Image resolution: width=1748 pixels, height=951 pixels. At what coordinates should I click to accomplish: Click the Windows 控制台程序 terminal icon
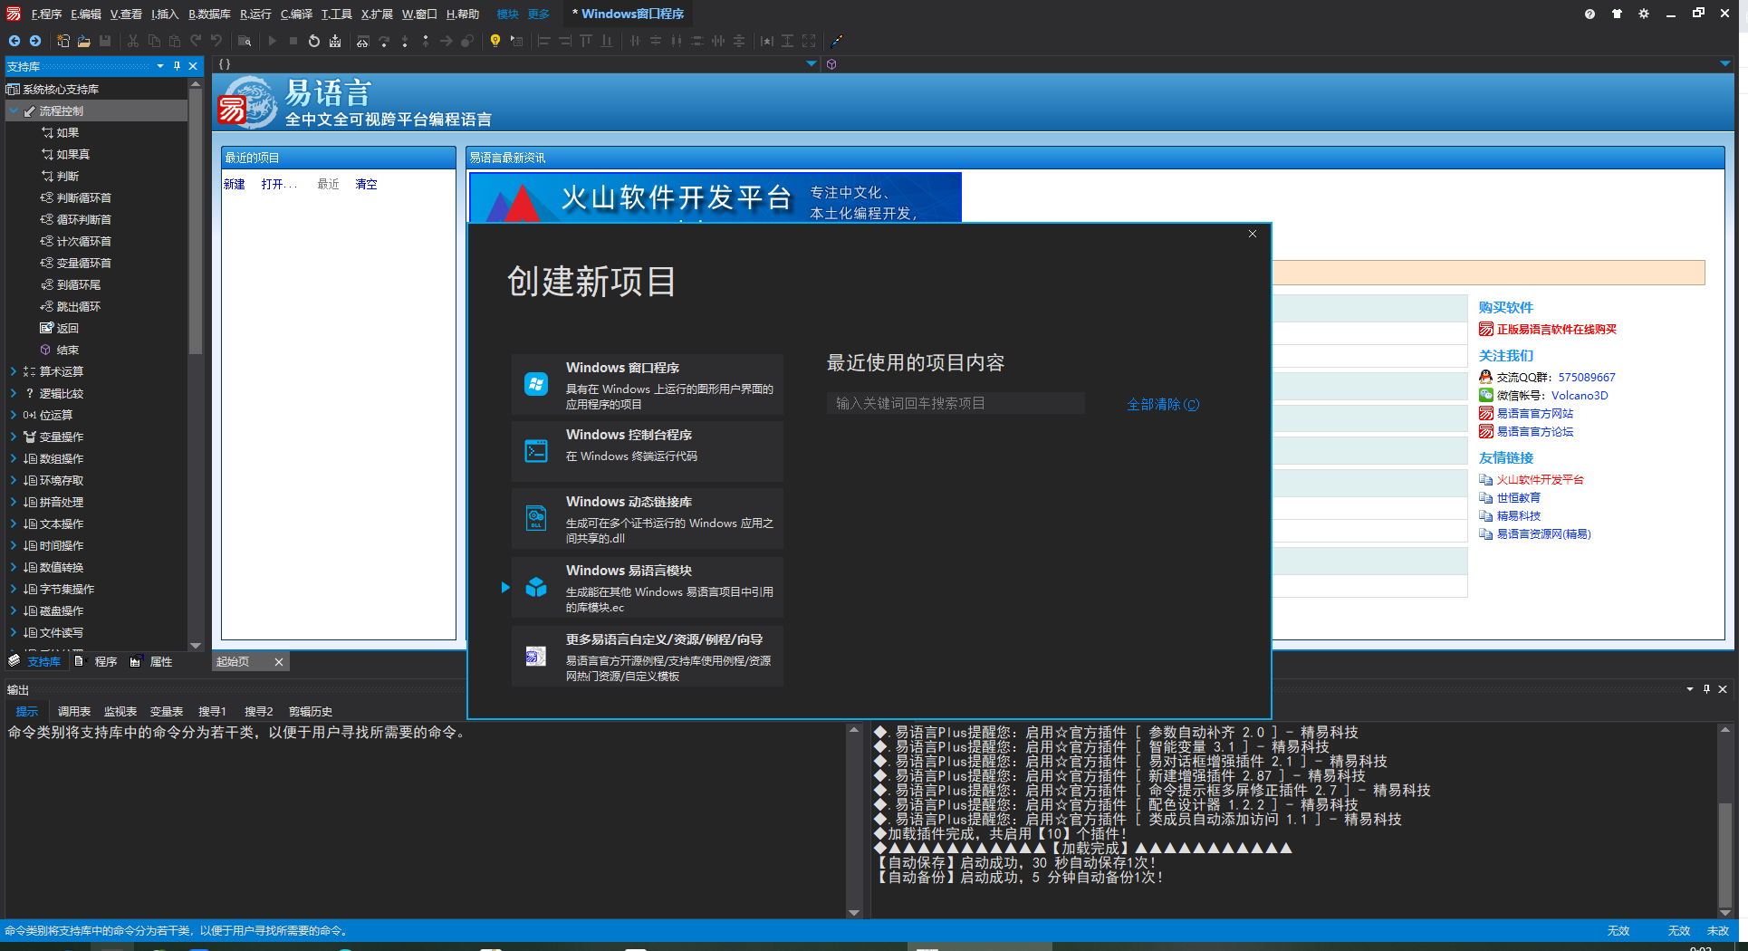coord(536,450)
